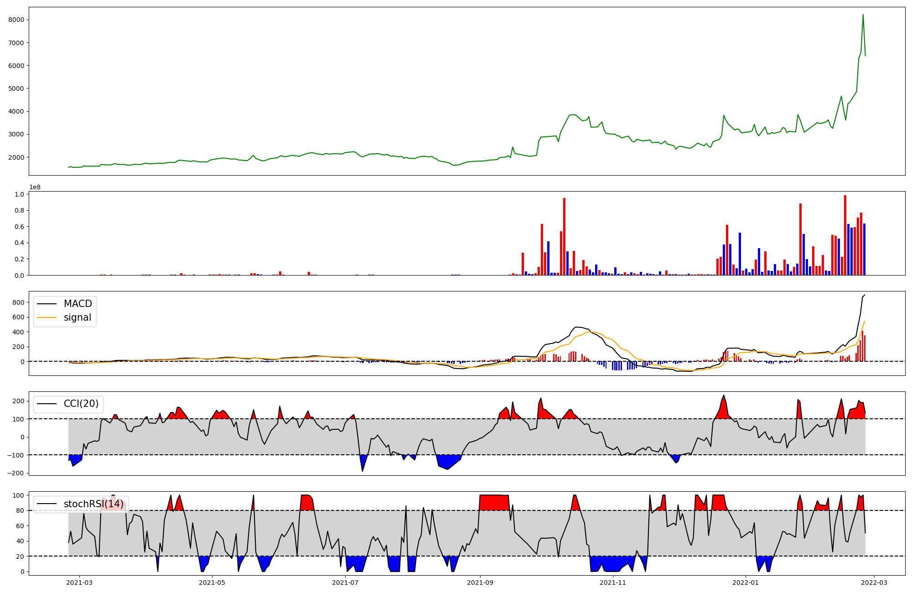Click the 2021-09 x-axis date label
This screenshot has width=912, height=593.
(x=480, y=582)
